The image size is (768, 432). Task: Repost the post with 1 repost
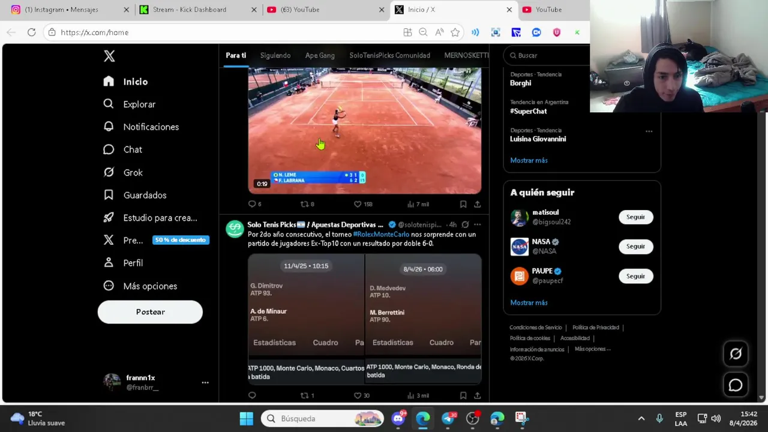point(307,395)
